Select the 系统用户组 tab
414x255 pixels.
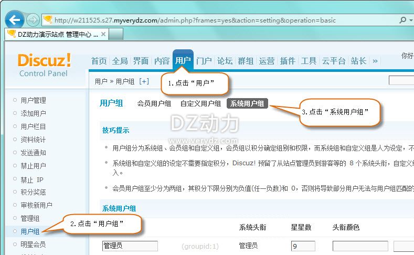tap(247, 103)
